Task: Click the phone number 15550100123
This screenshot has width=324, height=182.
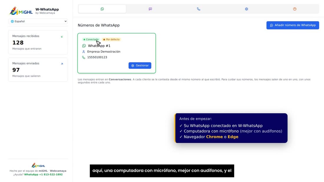Action: coord(97,57)
